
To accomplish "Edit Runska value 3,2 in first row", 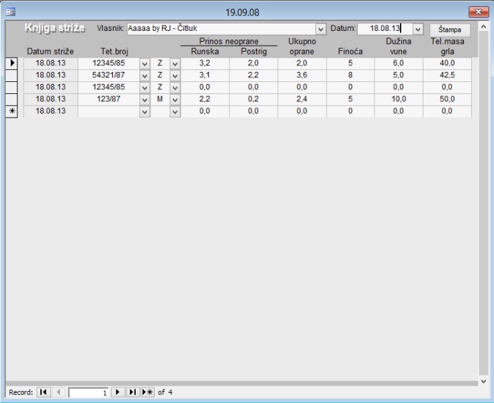I will (204, 63).
